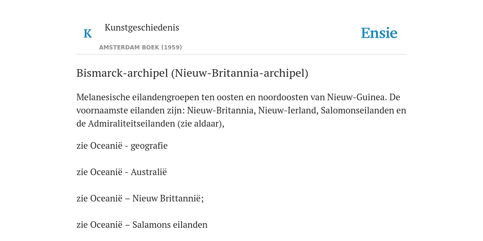The image size is (483, 241).
Task: Click the horizontal divider below the header
Action: (x=241, y=55)
